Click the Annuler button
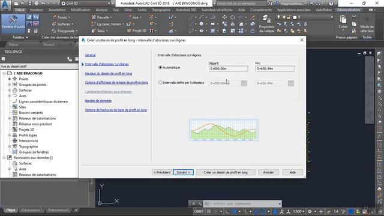 (268, 172)
